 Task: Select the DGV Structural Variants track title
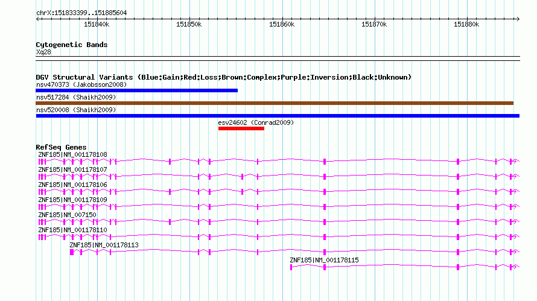[x=224, y=77]
